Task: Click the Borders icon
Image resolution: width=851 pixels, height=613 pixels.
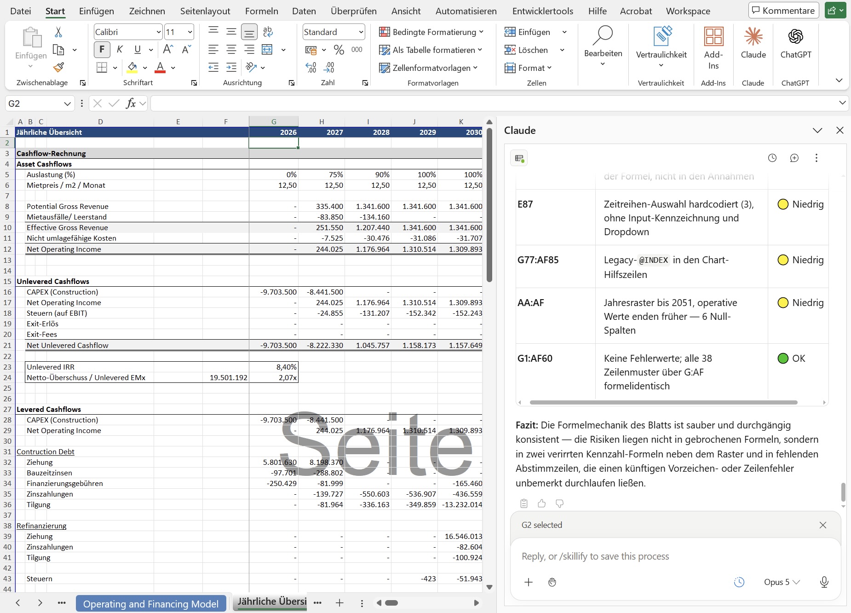Action: click(102, 68)
